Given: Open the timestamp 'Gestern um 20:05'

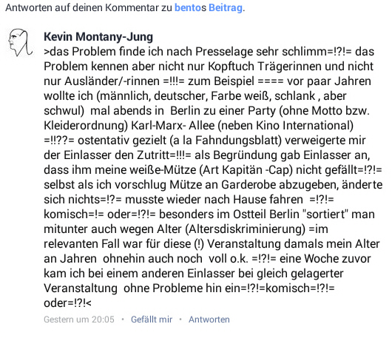Looking at the screenshot, I should [x=79, y=320].
